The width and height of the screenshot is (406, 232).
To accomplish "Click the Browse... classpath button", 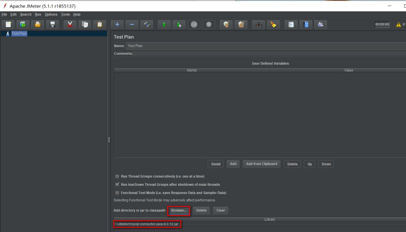I will 179,210.
